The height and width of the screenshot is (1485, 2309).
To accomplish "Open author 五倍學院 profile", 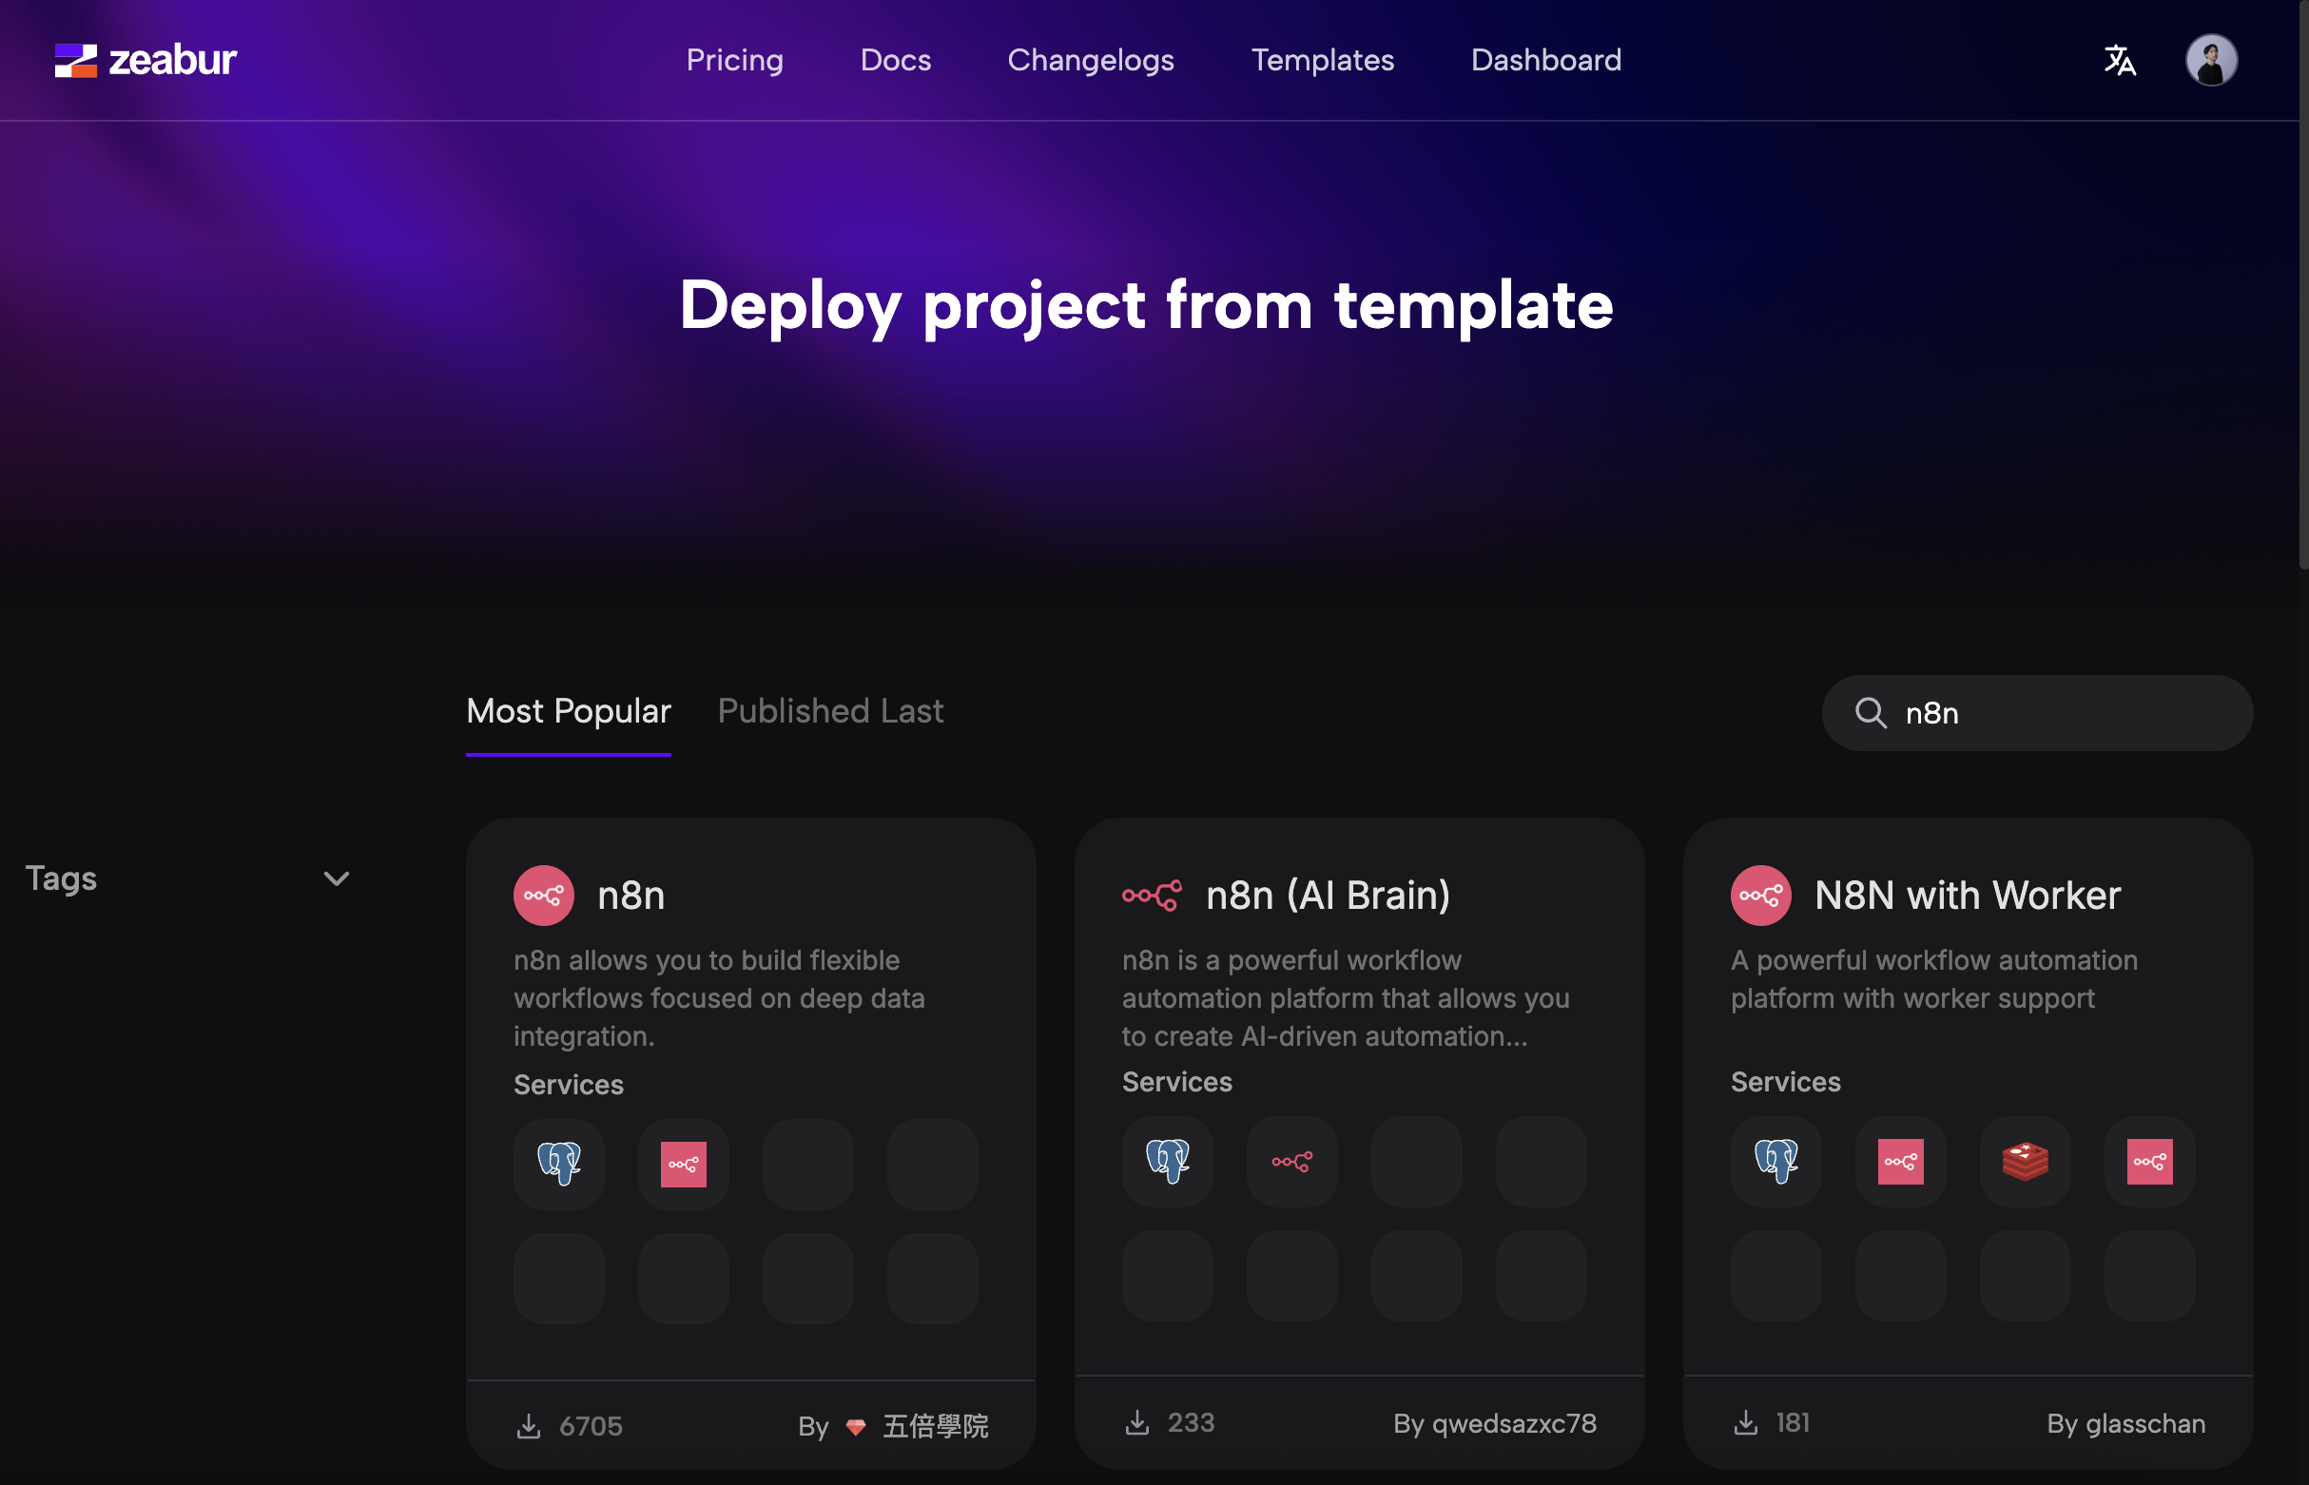I will pos(936,1425).
